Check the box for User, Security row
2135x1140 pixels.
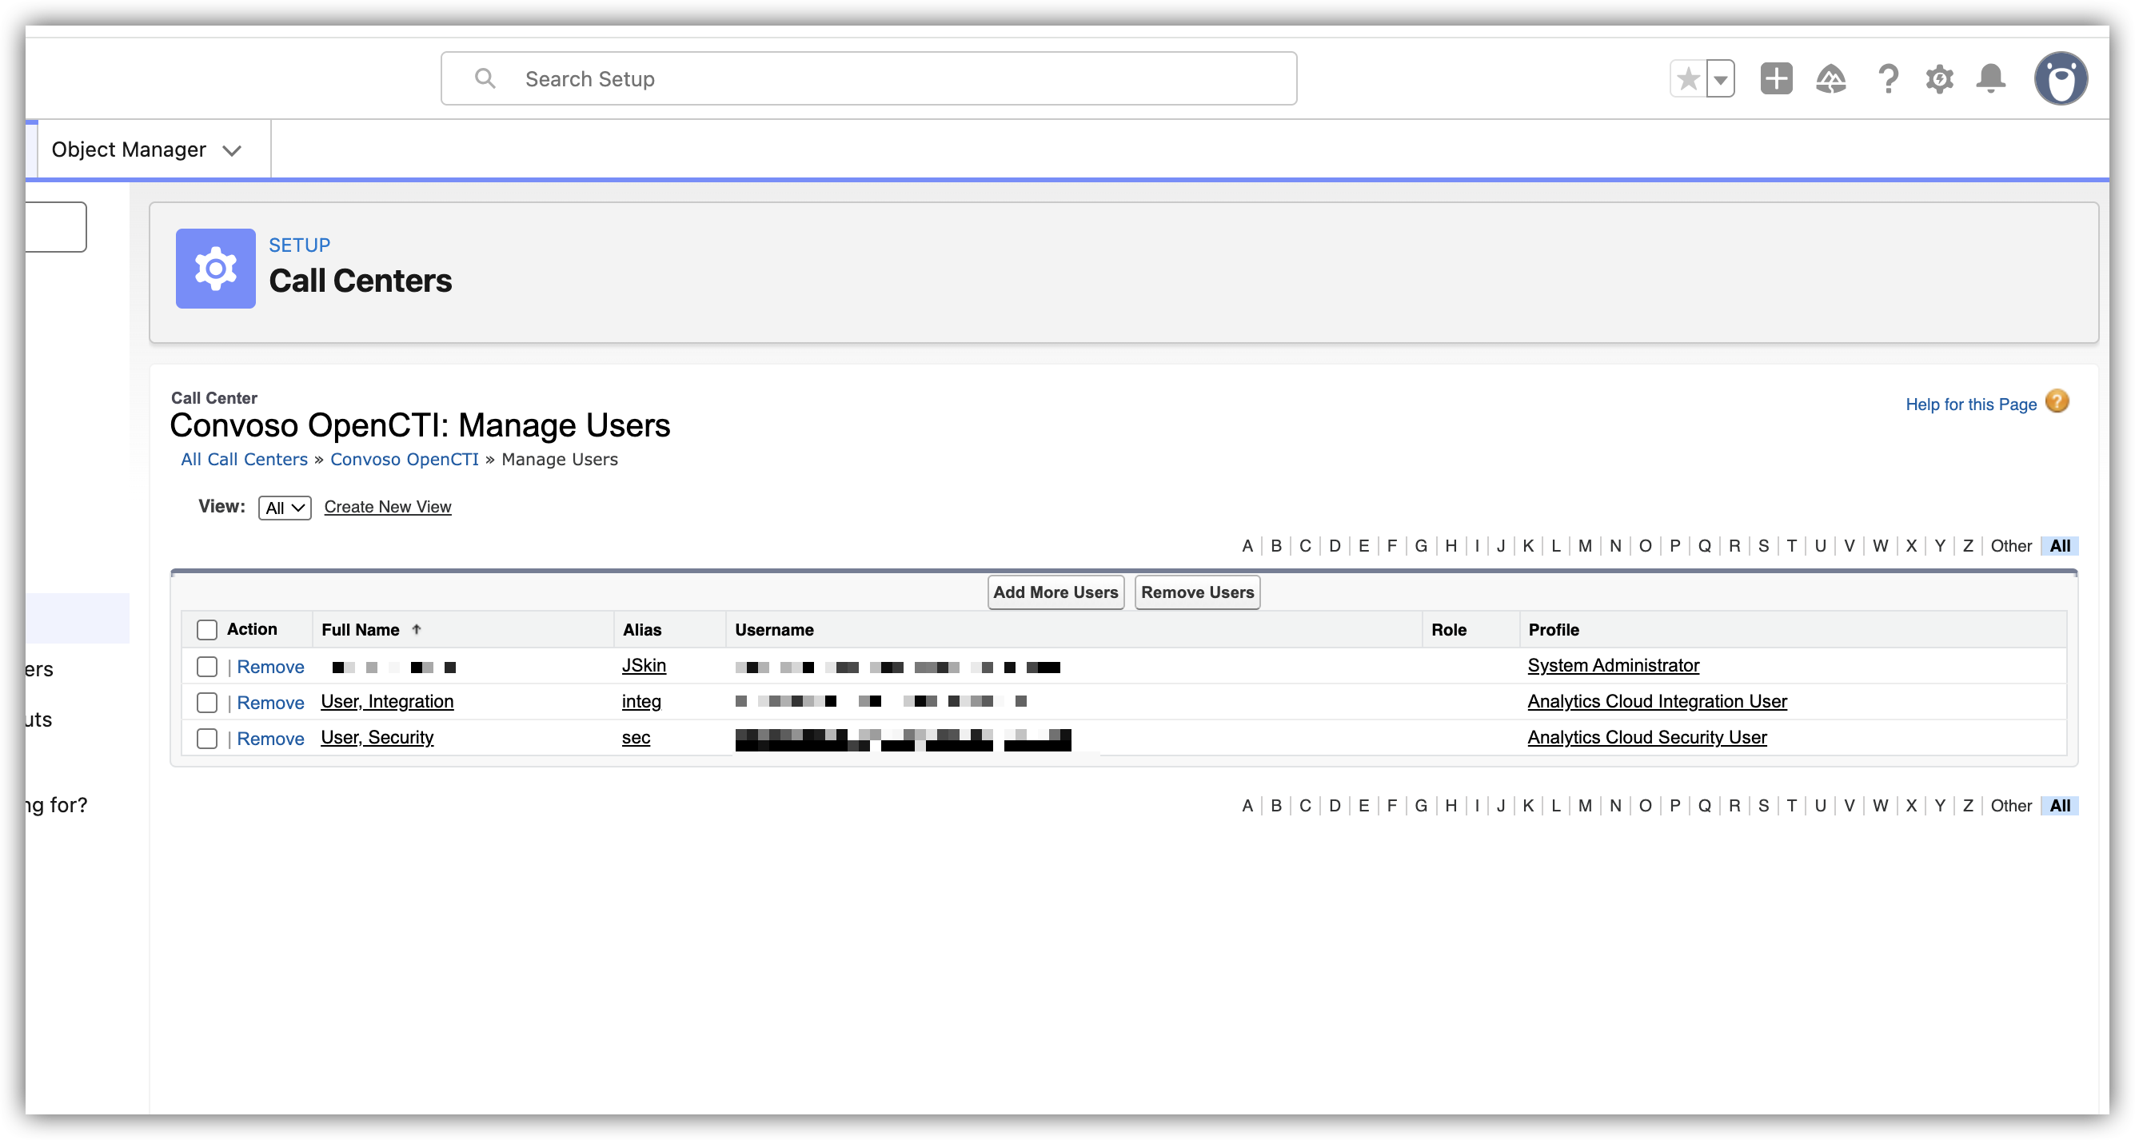[207, 738]
